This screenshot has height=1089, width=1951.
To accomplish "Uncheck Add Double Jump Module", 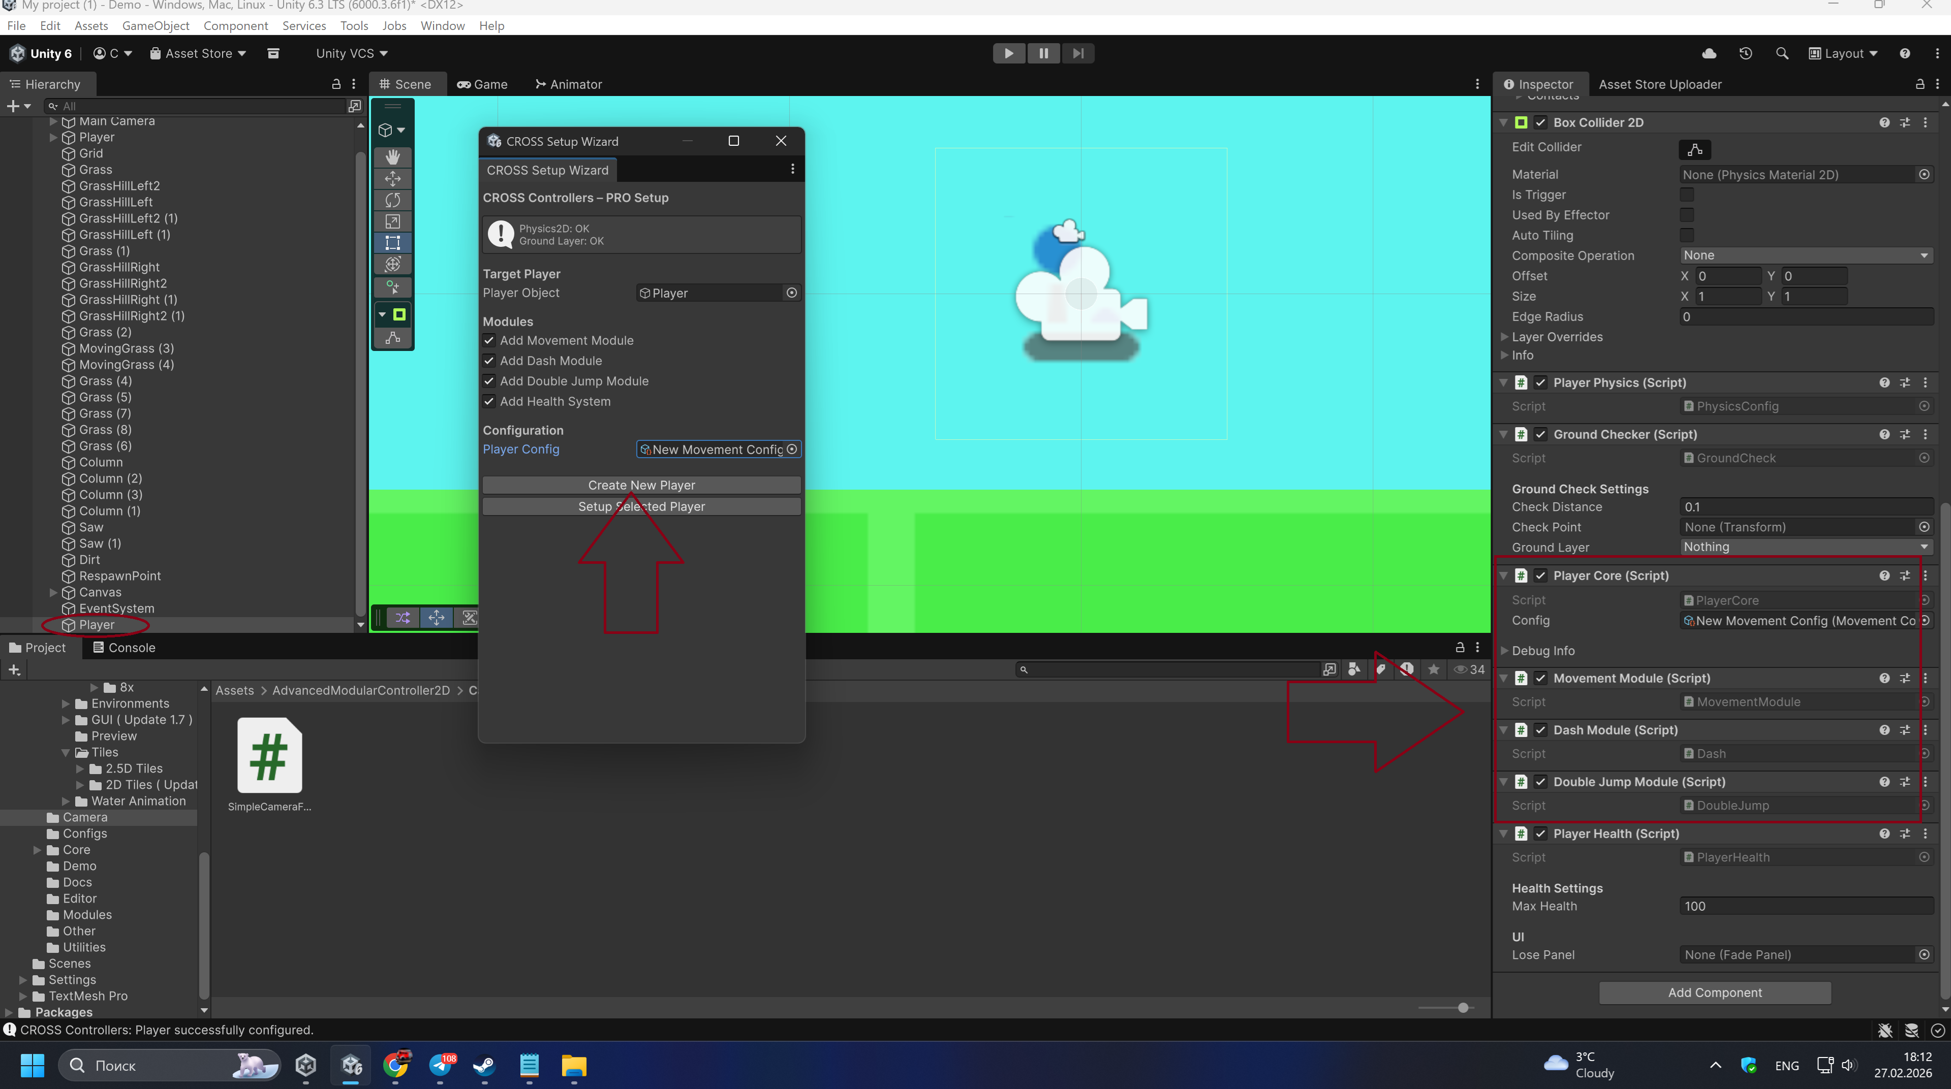I will tap(489, 381).
